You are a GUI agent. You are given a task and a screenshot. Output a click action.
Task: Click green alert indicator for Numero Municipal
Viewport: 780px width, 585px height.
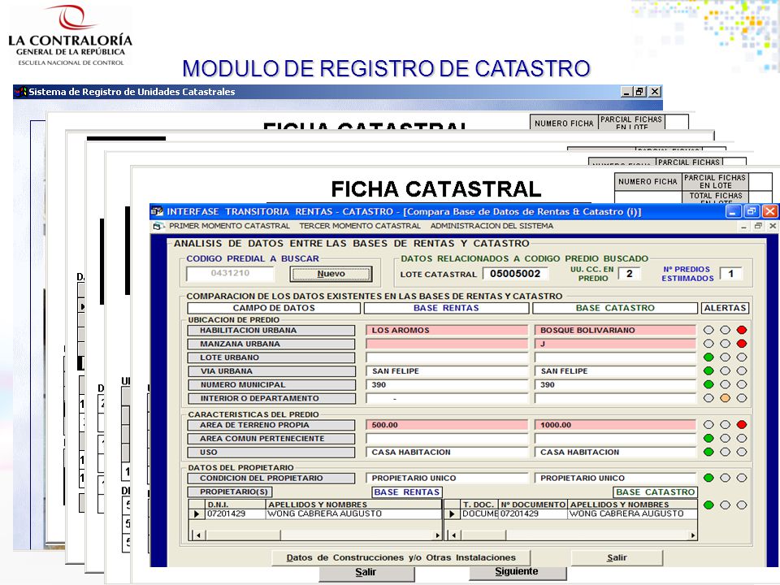click(x=708, y=384)
